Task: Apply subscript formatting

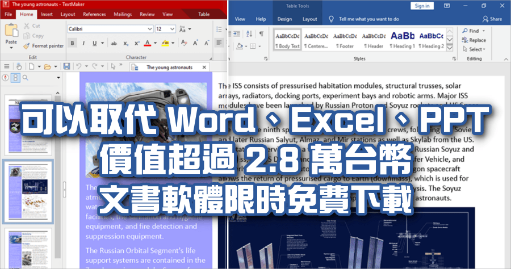Action: click(126, 43)
